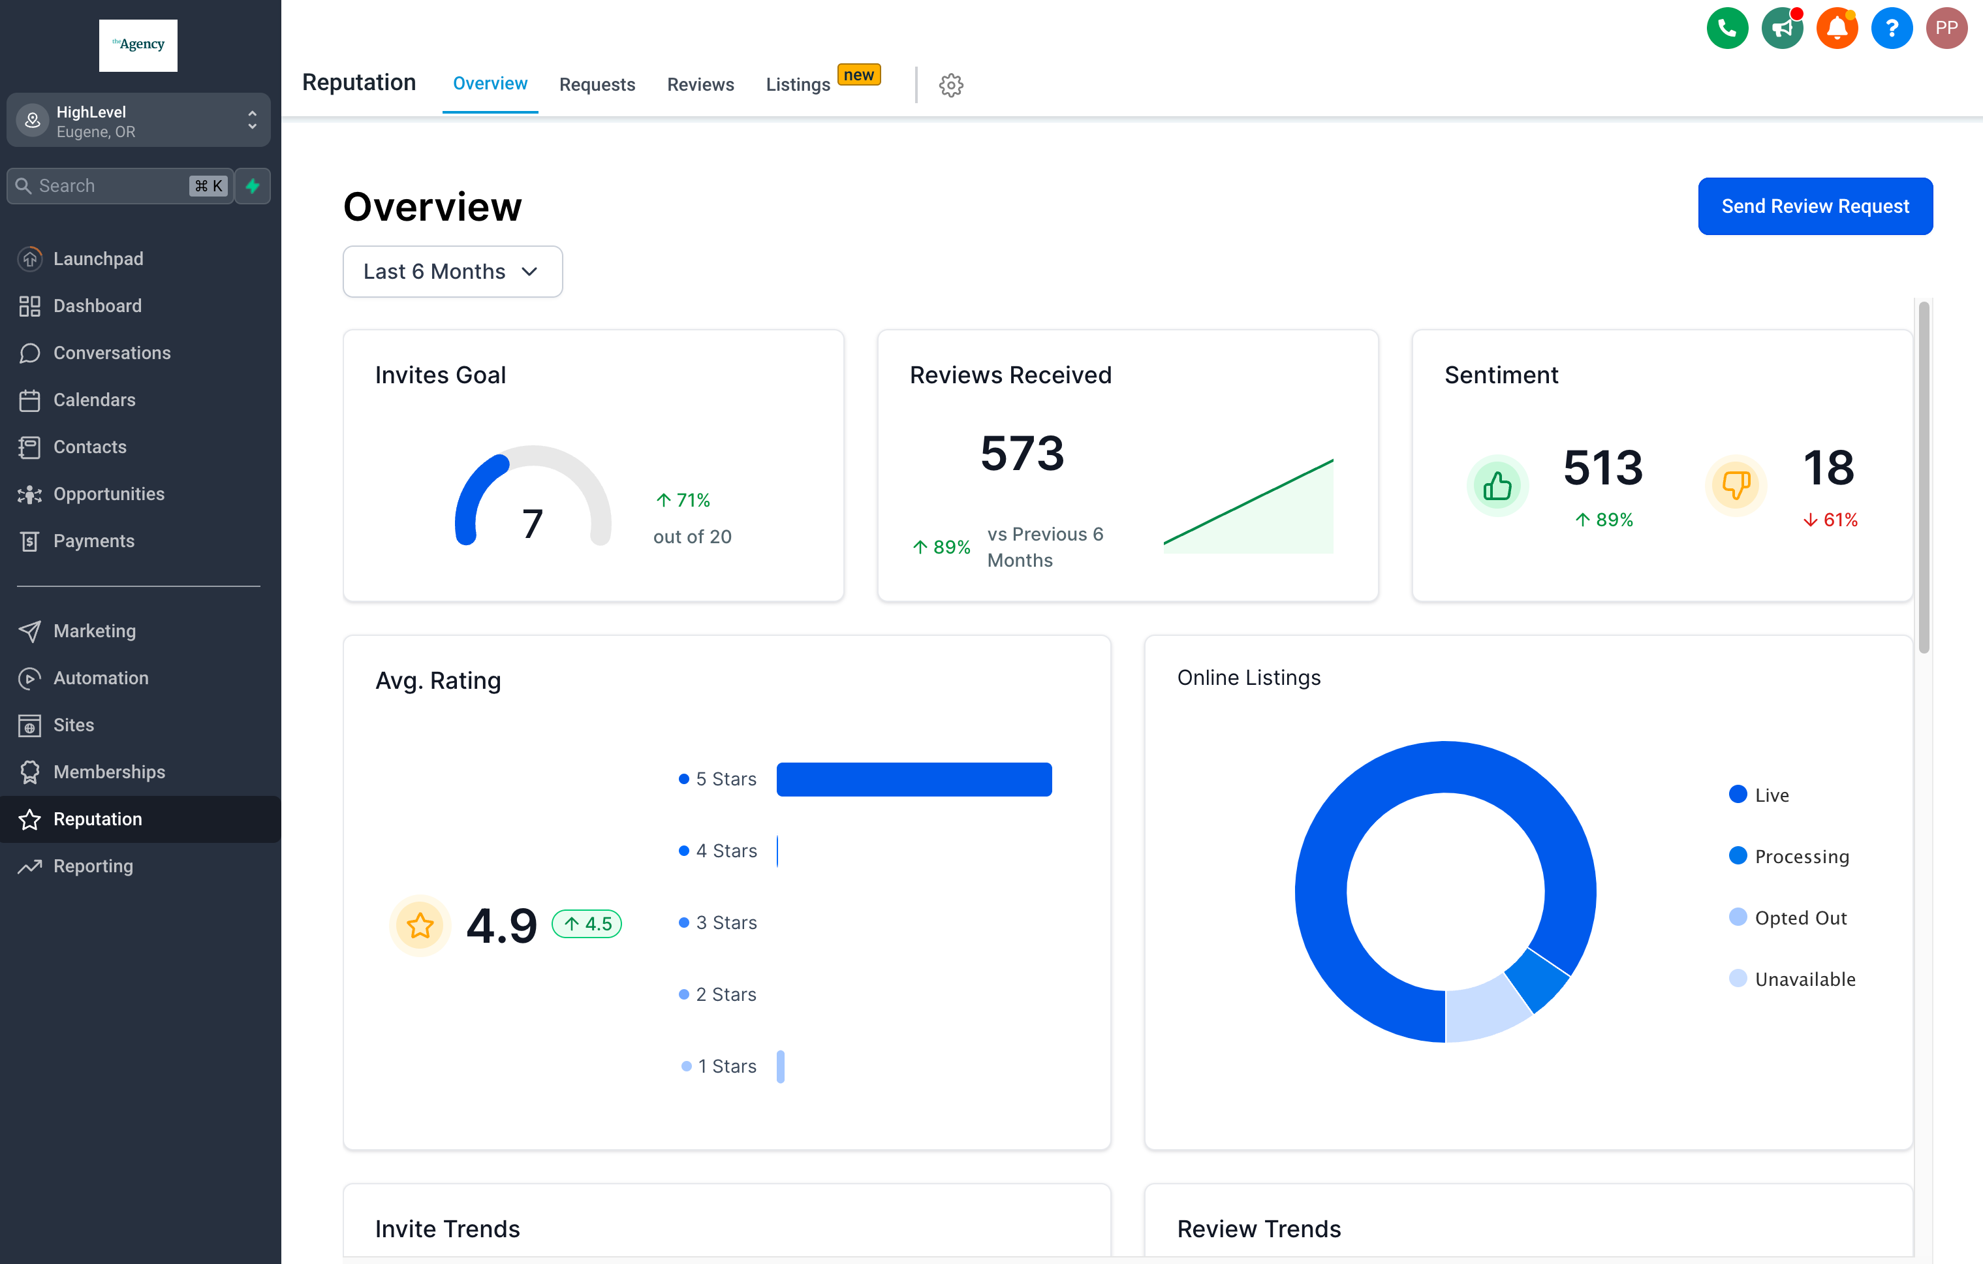Open the megaphone announcements icon
Screen dimensions: 1983x1264
1782,29
